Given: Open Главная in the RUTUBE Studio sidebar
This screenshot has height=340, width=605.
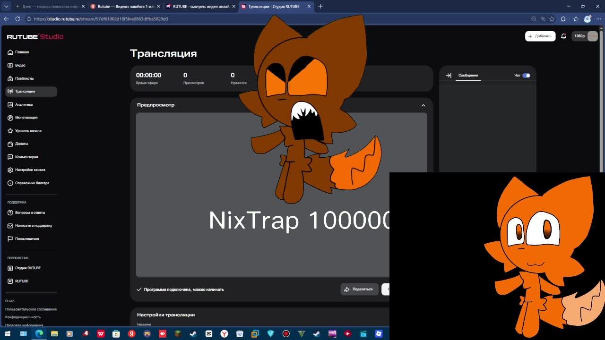Looking at the screenshot, I should point(31,52).
